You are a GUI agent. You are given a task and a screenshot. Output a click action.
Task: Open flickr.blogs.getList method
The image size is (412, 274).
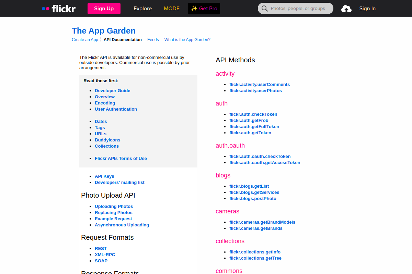tap(249, 186)
